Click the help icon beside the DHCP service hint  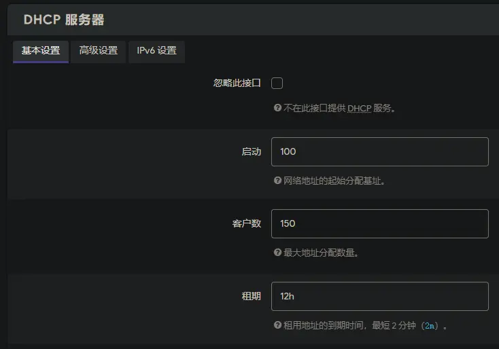tap(277, 108)
